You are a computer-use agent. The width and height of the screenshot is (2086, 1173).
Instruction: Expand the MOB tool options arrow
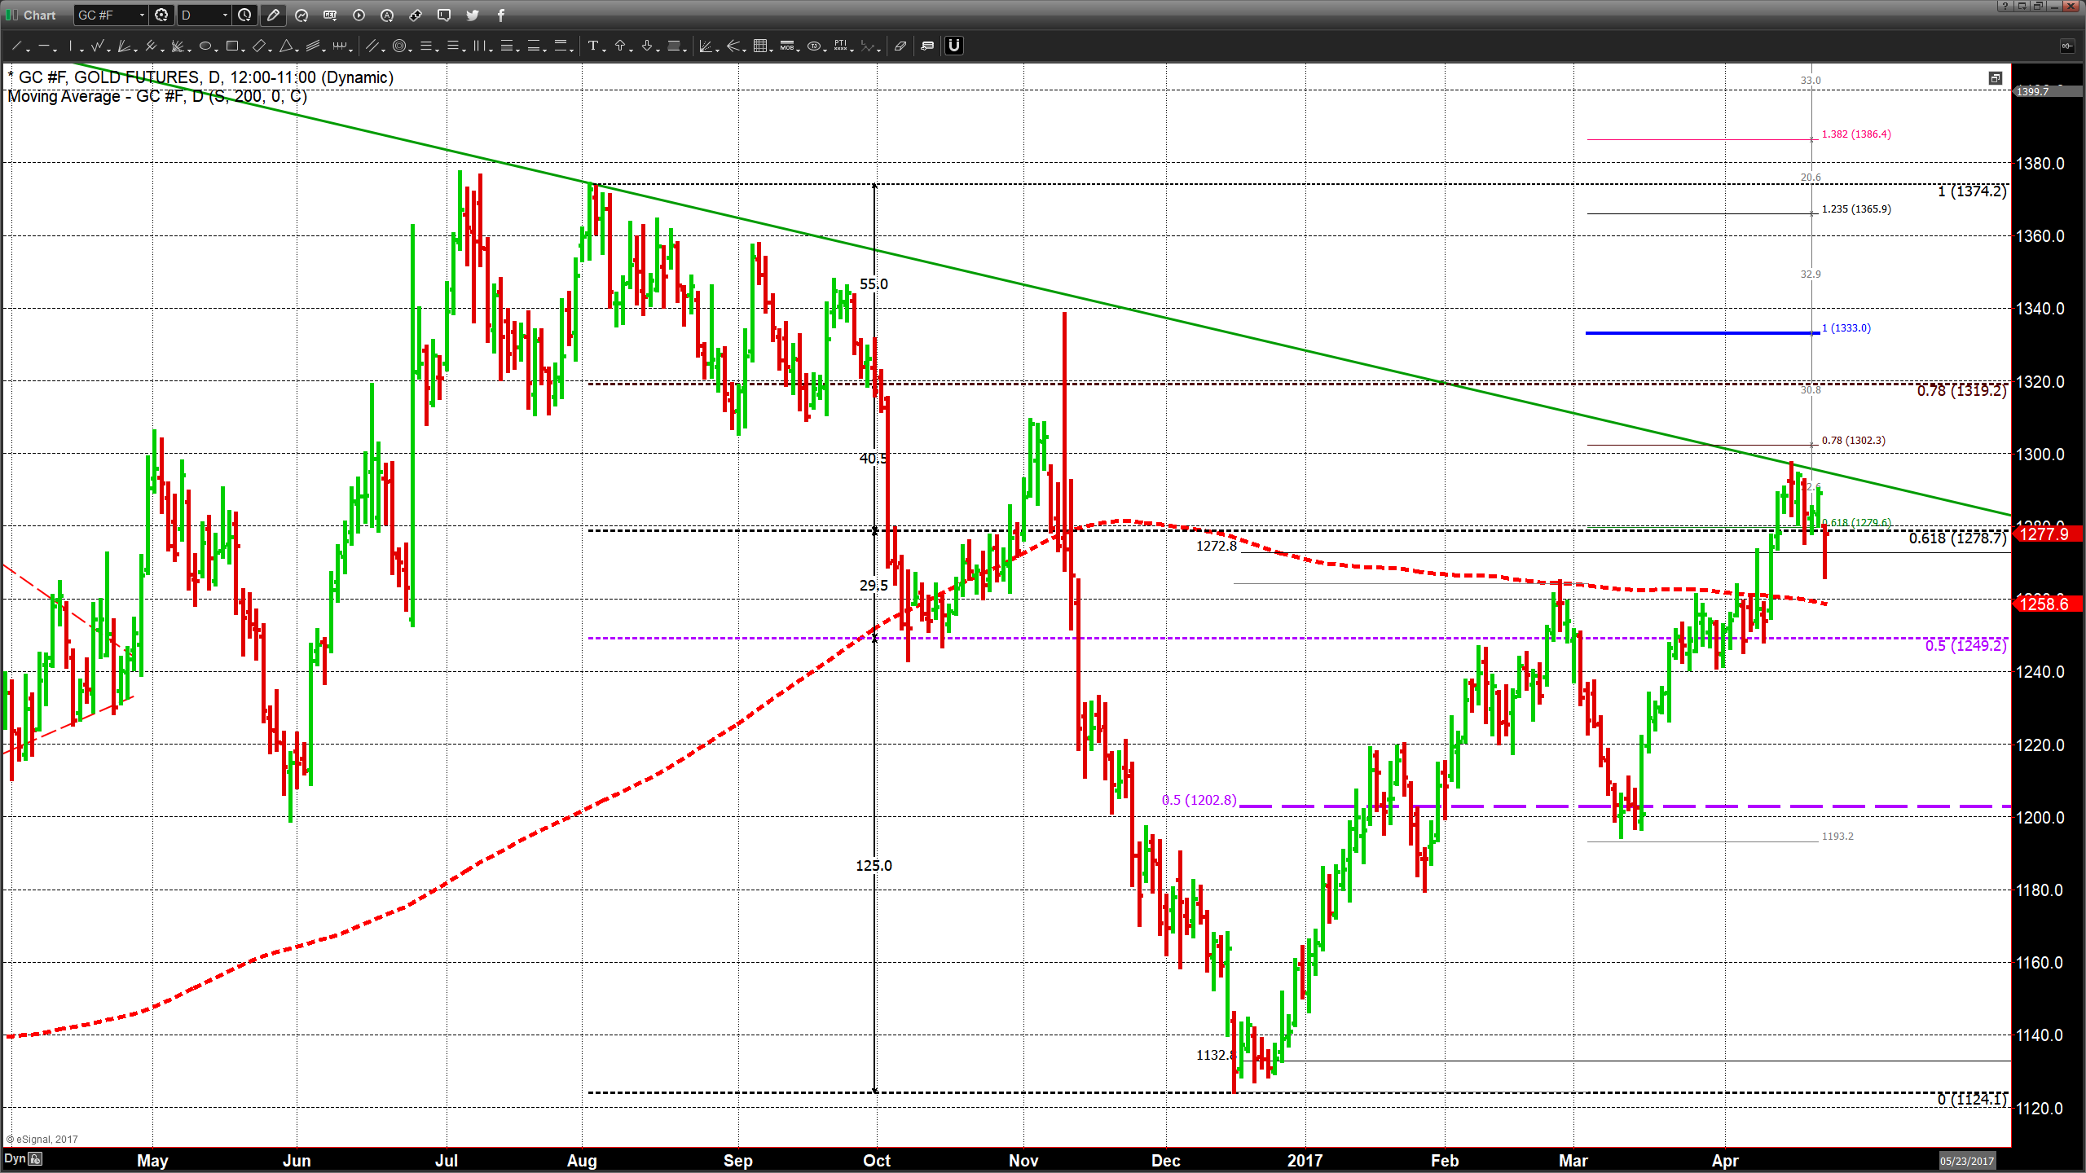tap(799, 50)
